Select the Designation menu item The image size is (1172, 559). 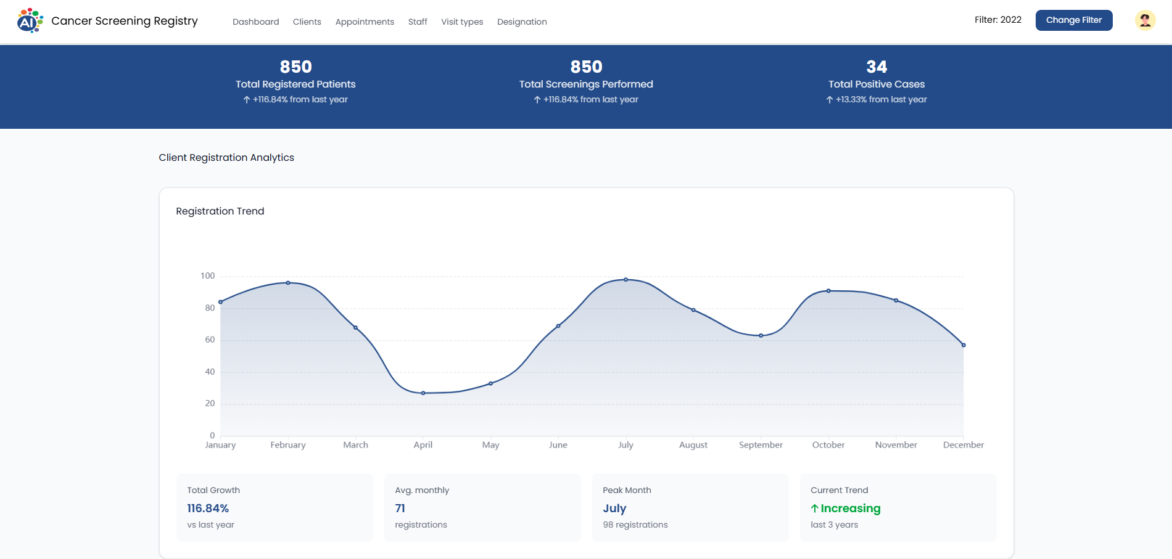click(x=522, y=22)
